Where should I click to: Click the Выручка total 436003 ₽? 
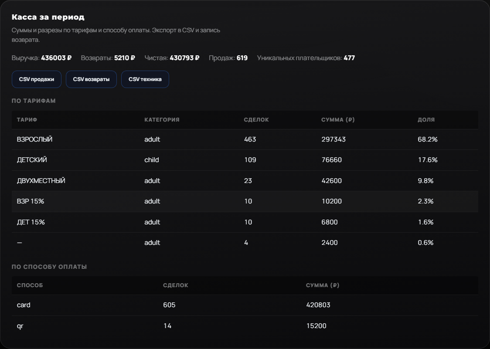click(x=56, y=58)
